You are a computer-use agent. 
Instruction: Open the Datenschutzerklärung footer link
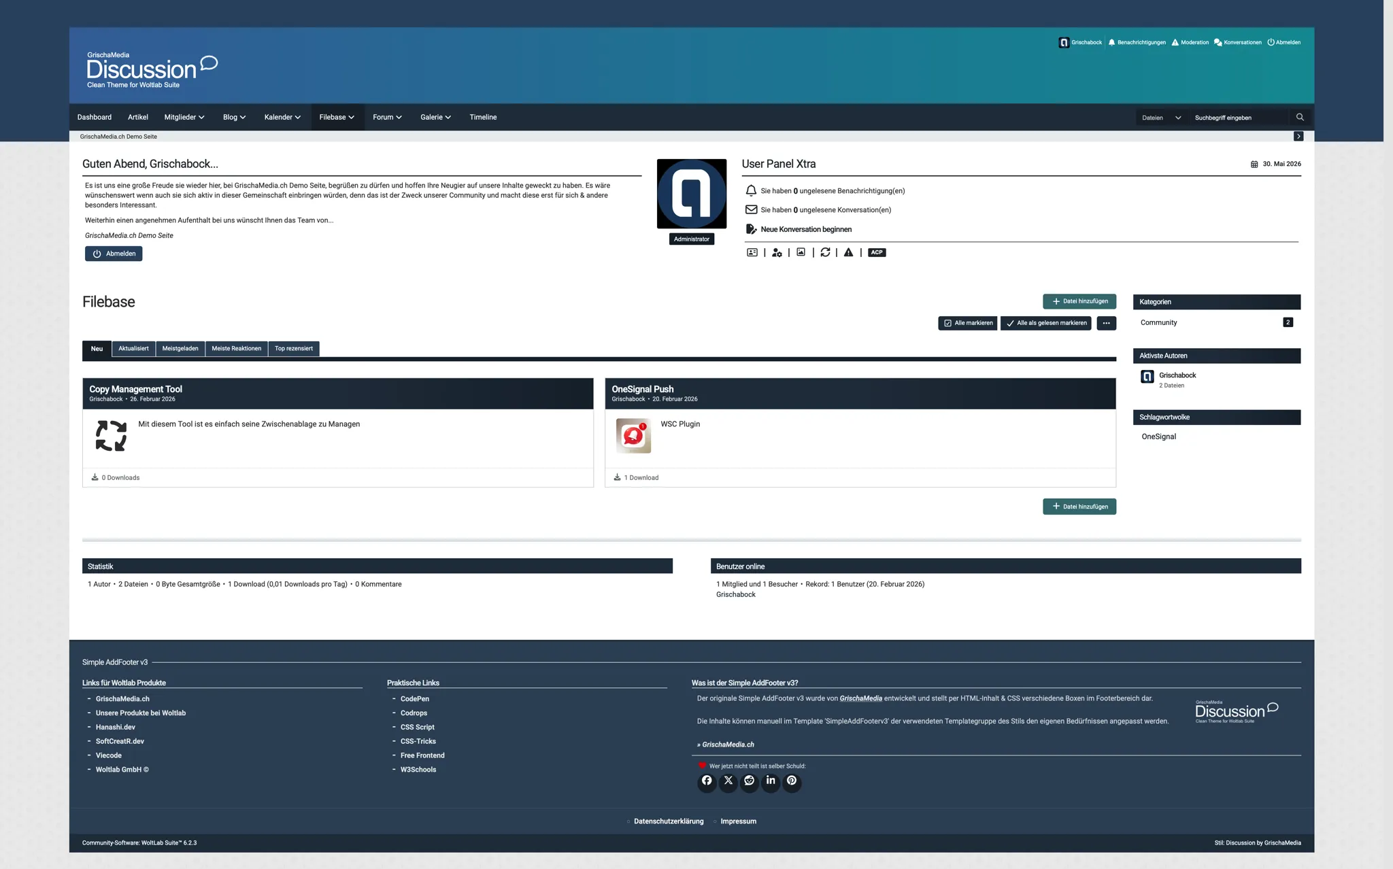(669, 821)
